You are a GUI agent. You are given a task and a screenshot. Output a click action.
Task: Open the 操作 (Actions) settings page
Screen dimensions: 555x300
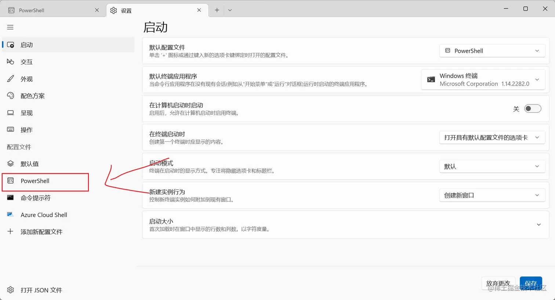(x=26, y=129)
